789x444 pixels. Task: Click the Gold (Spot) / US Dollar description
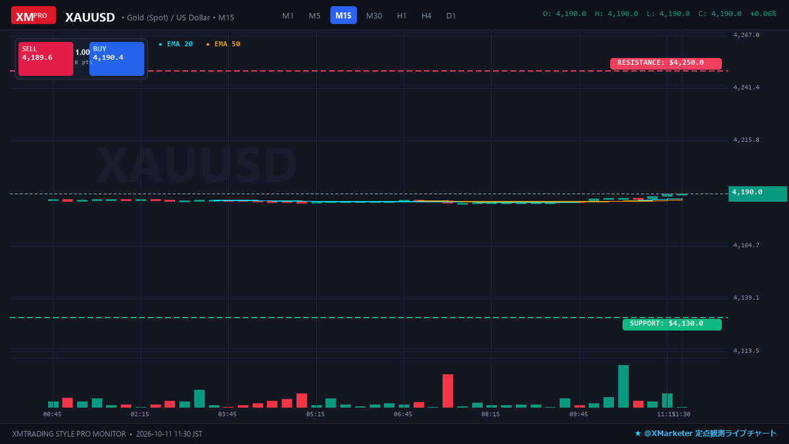tap(178, 17)
